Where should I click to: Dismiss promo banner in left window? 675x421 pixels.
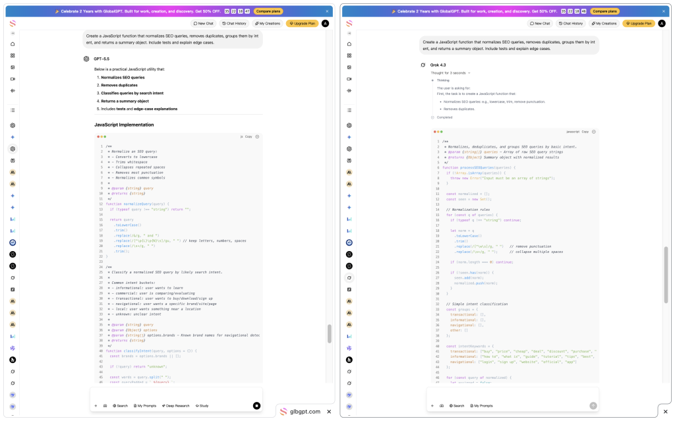coord(327,11)
